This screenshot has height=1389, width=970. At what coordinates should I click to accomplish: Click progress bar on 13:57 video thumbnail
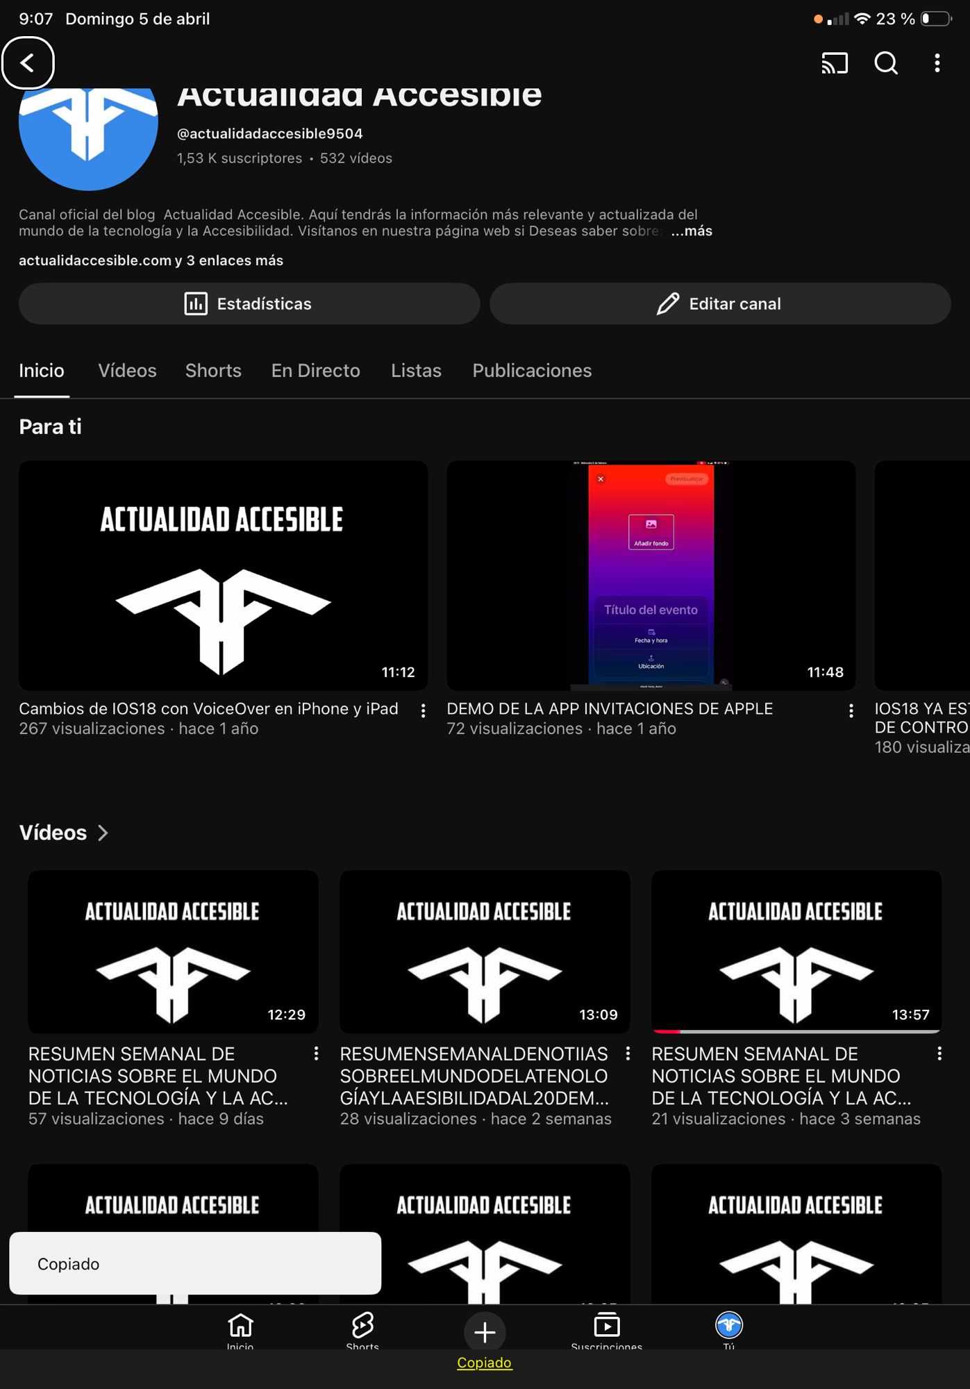[796, 1031]
